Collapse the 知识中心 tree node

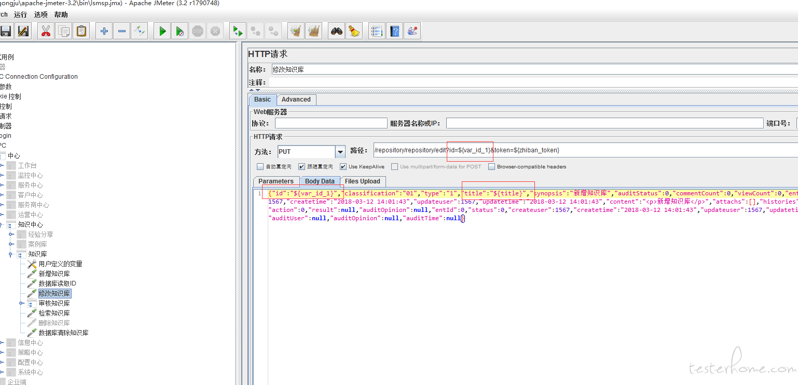[x=2, y=224]
